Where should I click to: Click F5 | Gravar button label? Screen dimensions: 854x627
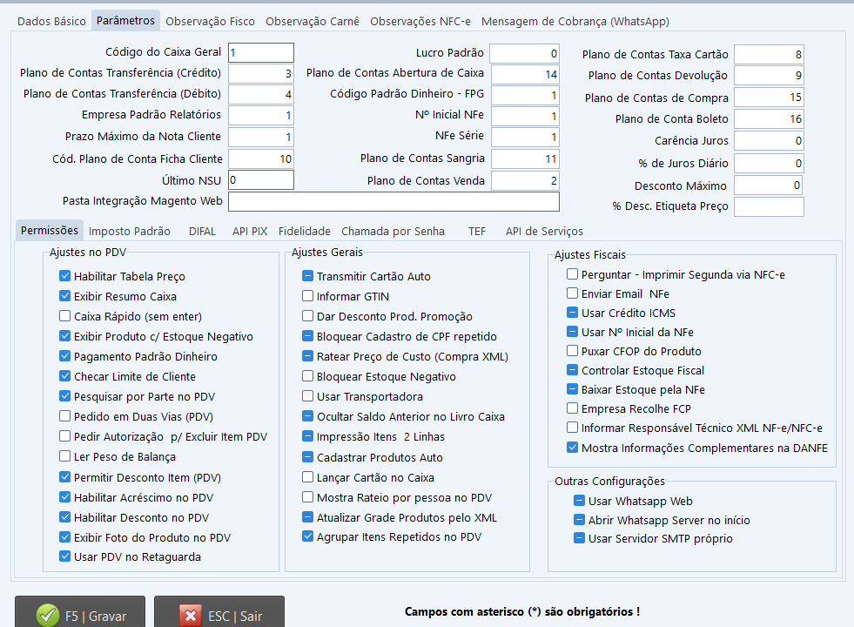click(96, 616)
